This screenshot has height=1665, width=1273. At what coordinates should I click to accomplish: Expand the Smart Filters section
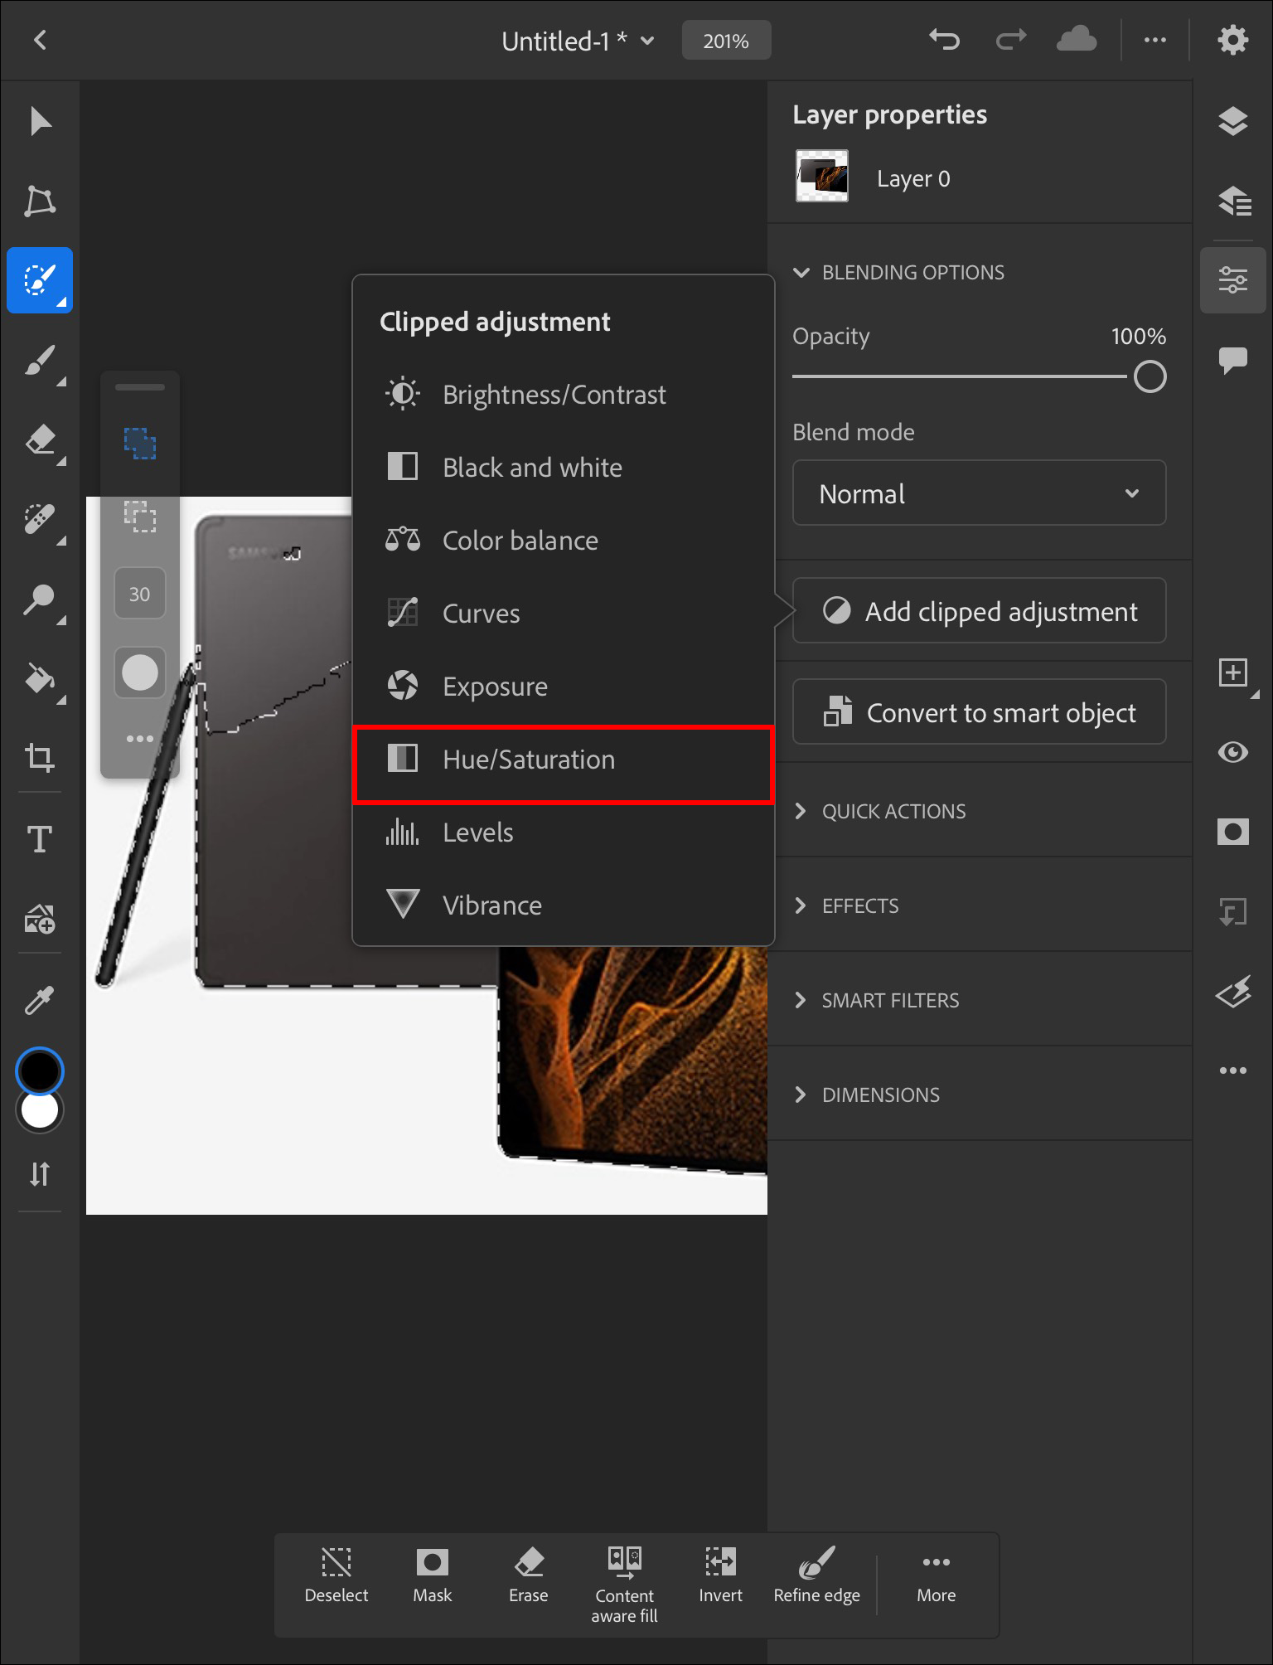point(876,1001)
